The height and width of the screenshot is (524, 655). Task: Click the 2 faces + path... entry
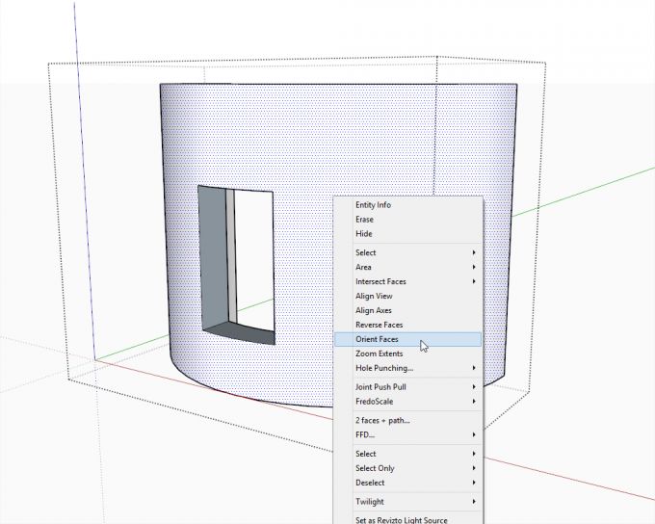point(382,420)
